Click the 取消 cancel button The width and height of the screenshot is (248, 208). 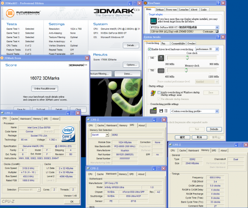tap(200, 137)
